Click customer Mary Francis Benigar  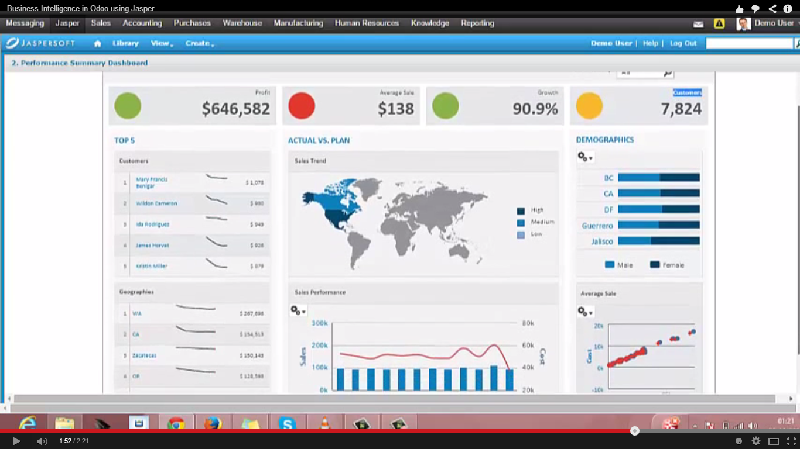click(152, 182)
